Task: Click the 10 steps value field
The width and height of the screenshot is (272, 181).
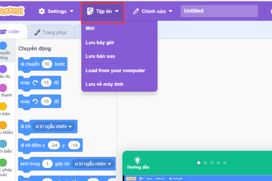Action: tap(47, 64)
